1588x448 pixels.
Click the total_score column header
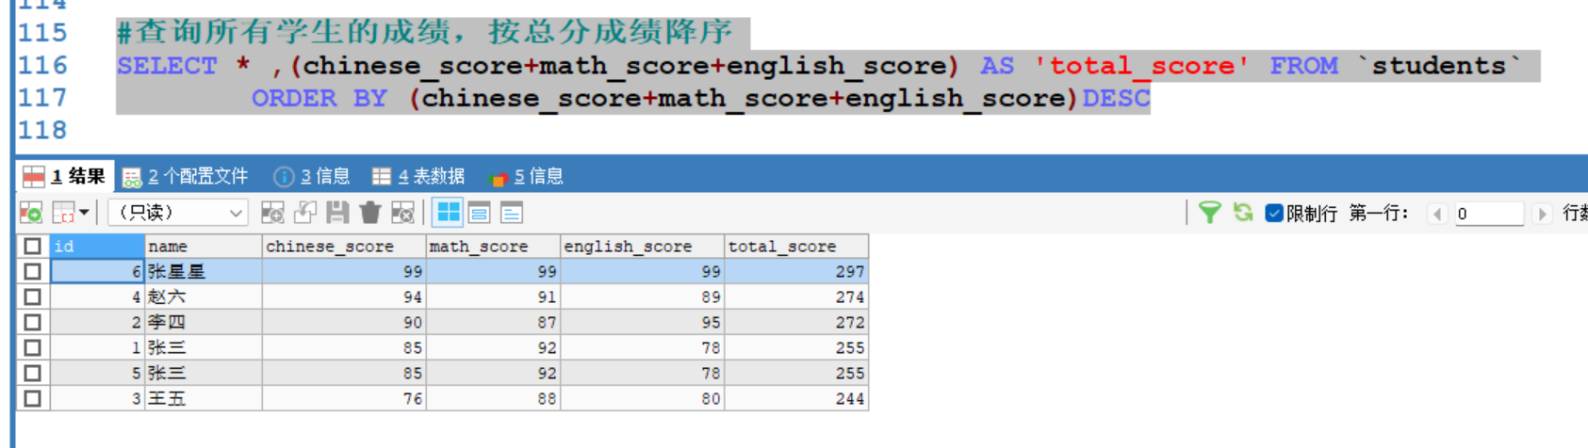tap(796, 246)
